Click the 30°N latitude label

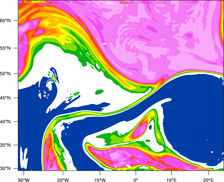tap(5, 169)
